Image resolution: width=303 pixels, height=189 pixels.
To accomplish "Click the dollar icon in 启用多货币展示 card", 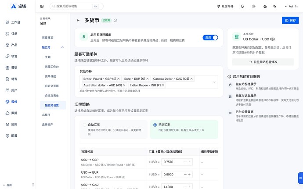I will coord(84,37).
